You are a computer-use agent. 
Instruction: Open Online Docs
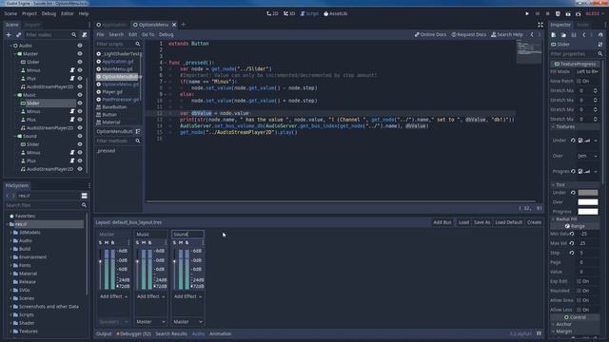click(430, 34)
